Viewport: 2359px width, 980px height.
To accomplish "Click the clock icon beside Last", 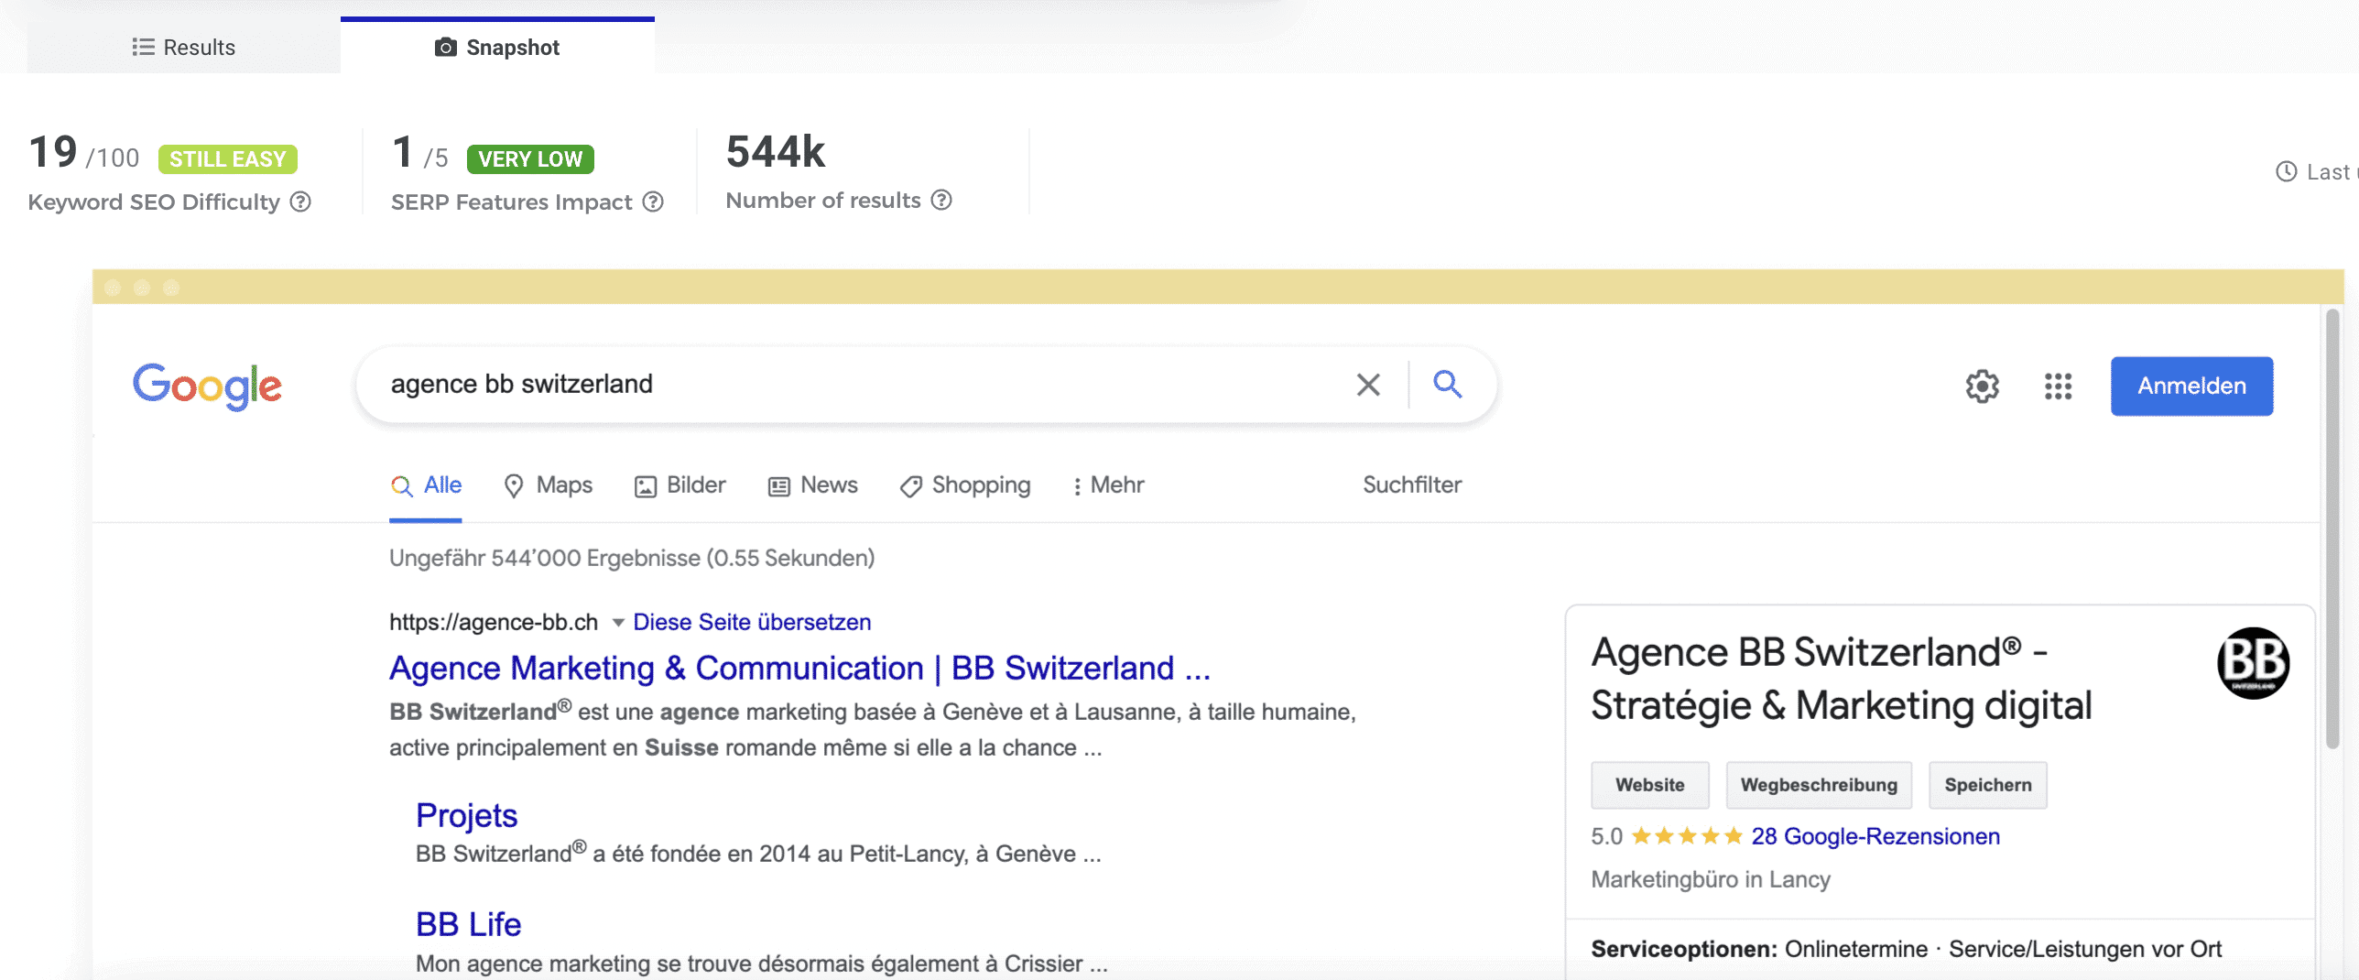I will click(x=2286, y=172).
